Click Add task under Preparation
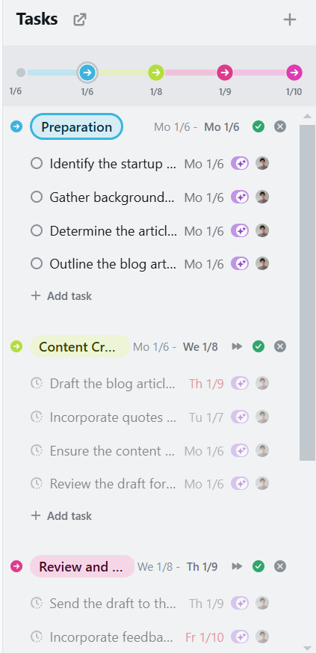The width and height of the screenshot is (316, 653). point(61,296)
